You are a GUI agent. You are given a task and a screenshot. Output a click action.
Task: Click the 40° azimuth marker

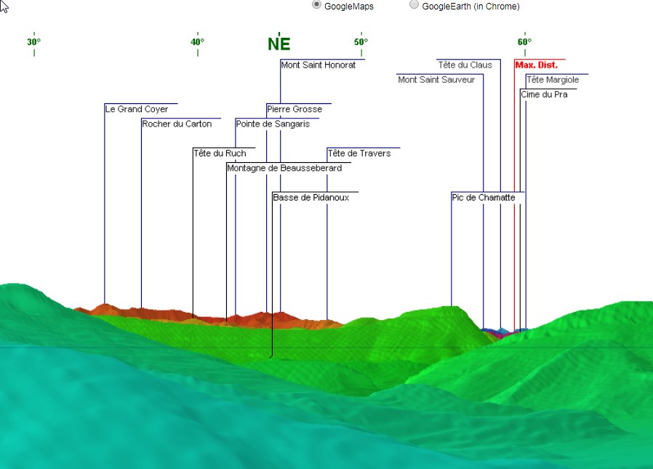[197, 42]
